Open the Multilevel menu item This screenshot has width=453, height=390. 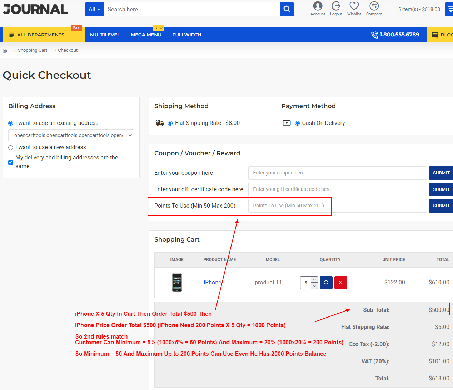click(x=105, y=35)
